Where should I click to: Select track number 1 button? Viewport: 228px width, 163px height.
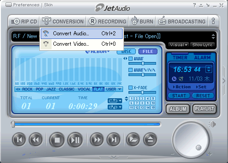[x=132, y=99]
